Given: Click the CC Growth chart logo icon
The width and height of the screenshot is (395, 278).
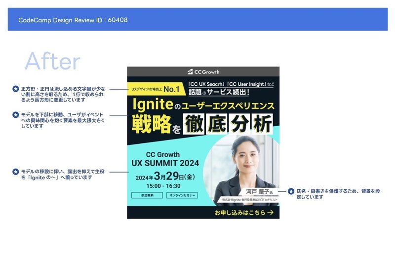Looking at the screenshot, I should 190,71.
